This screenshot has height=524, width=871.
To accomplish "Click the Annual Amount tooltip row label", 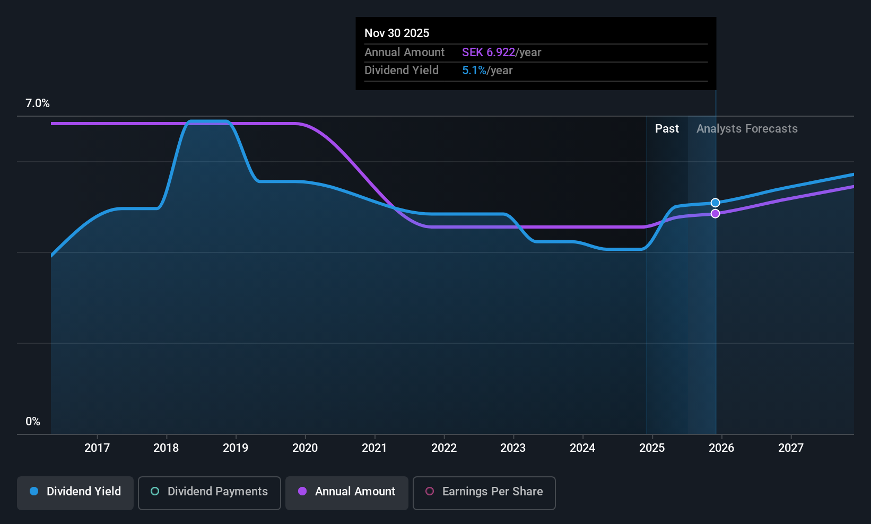I will pyautogui.click(x=404, y=53).
